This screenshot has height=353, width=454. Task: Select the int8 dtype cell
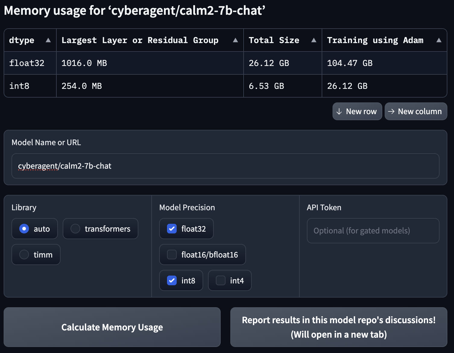[x=30, y=86]
